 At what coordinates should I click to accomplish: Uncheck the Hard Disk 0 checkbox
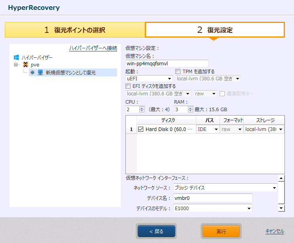click(x=140, y=129)
